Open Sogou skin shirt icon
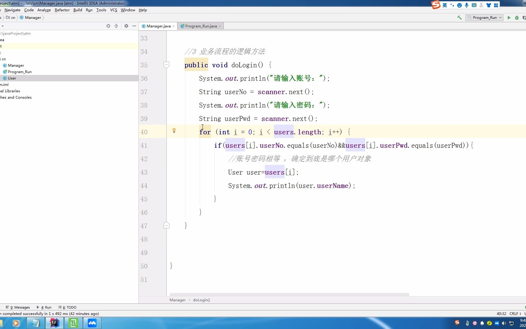Screen dimensions: 526x329 coord(489,5)
